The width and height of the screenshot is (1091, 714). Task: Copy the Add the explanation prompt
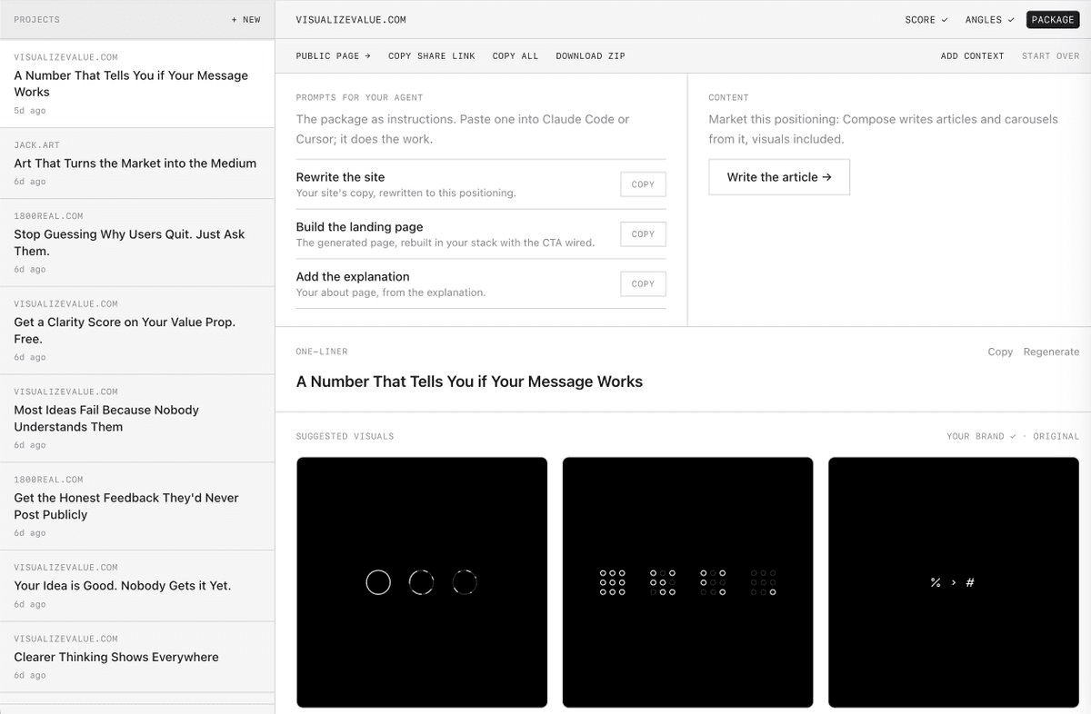(643, 284)
